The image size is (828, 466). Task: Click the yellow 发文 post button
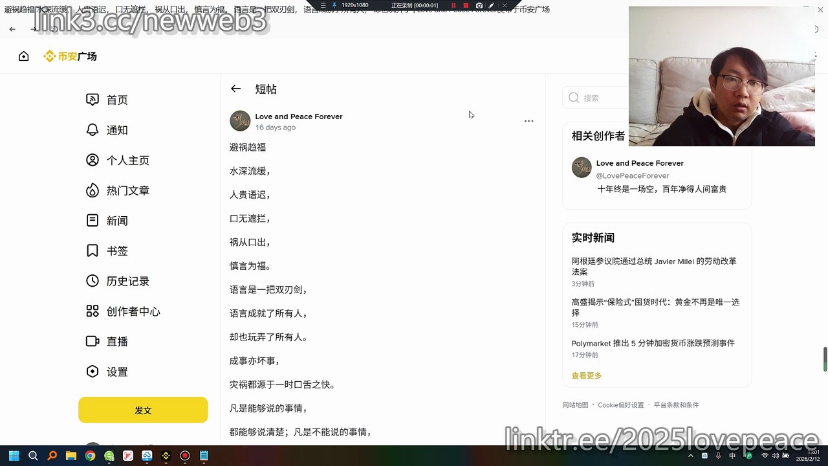coord(143,410)
